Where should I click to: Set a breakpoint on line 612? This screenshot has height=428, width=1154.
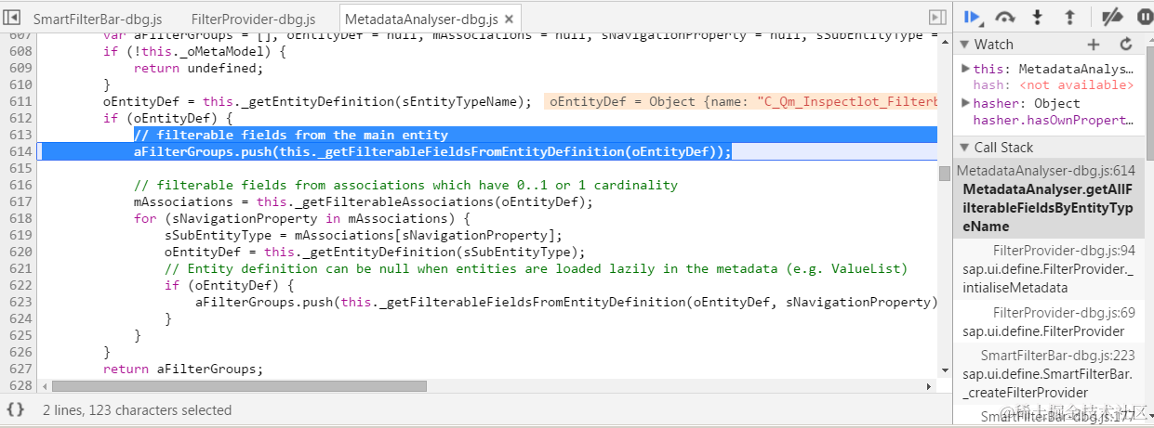(x=20, y=118)
